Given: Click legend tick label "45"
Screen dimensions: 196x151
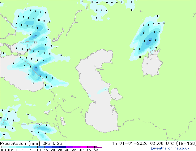Looking at the screenshot, I should tap(88, 150).
